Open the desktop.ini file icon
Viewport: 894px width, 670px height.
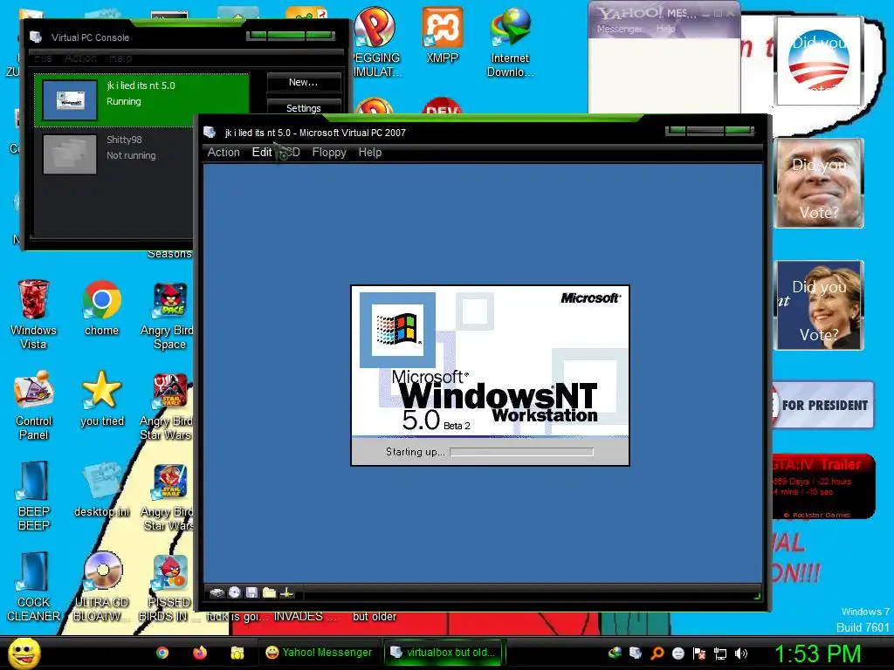(102, 490)
